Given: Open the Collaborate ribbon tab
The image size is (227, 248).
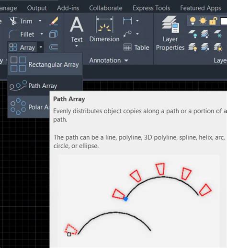Looking at the screenshot, I should [x=106, y=8].
